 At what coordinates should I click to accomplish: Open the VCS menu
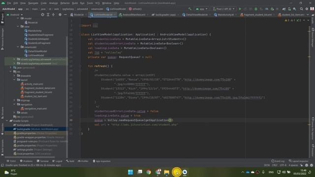(x=97, y=3)
